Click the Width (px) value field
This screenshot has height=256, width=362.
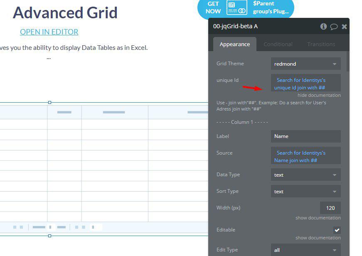(330, 208)
